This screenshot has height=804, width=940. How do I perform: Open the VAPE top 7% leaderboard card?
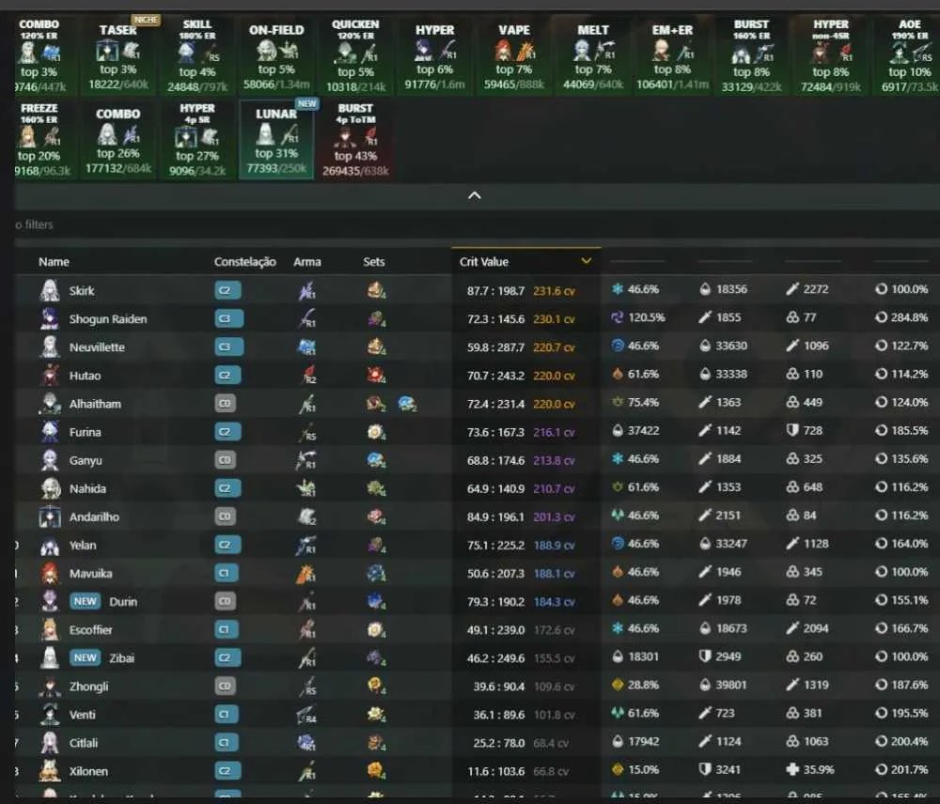click(514, 55)
